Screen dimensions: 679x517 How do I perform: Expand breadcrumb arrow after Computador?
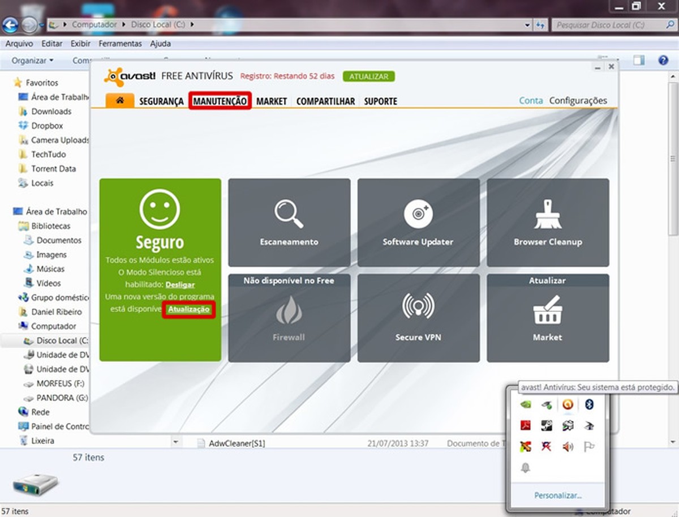click(123, 25)
